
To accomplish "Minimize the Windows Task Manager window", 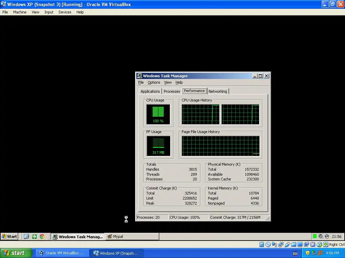I will point(255,76).
